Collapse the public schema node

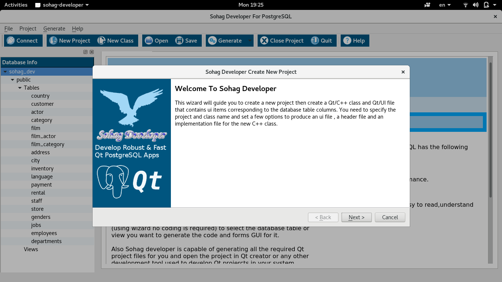12,80
